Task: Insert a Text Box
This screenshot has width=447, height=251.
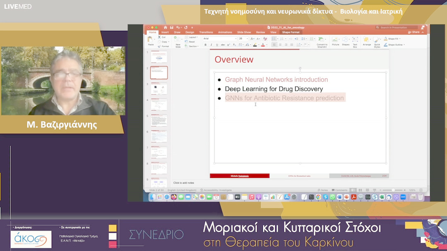Action: [355, 41]
